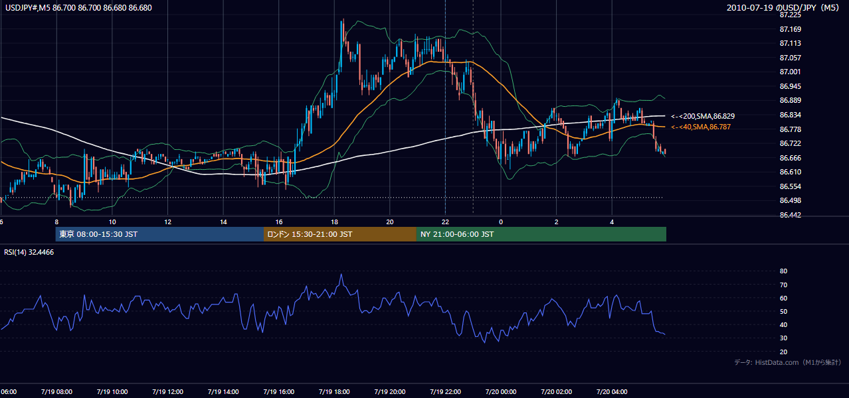Click the 200 SMA label 86.829
Screen dimensions: 849x398
click(x=702, y=116)
